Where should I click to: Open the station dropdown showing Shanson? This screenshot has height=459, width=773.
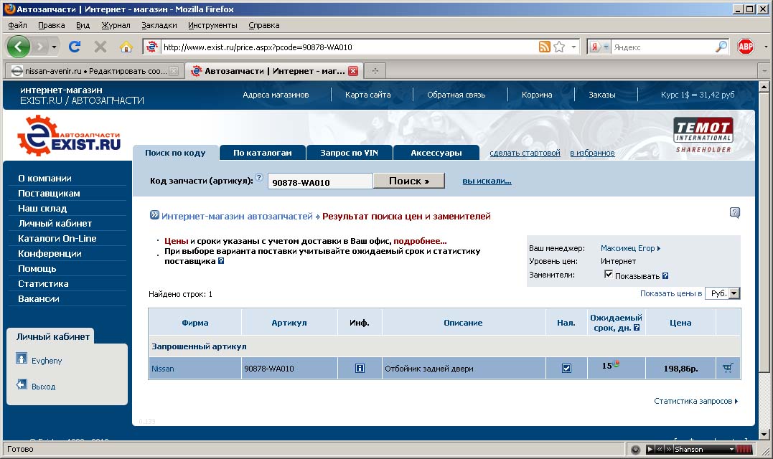click(732, 449)
